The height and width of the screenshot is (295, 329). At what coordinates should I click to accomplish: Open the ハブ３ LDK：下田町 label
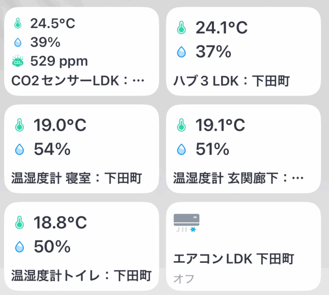point(231,81)
